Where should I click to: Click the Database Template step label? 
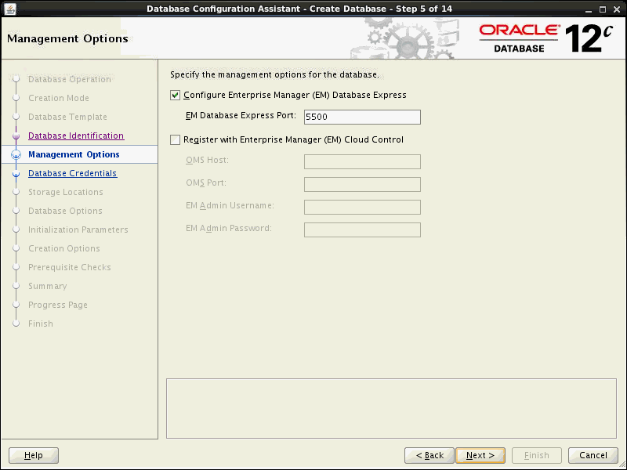(x=67, y=117)
